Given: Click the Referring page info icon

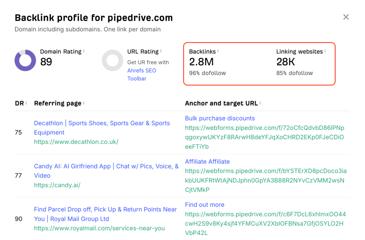Looking at the screenshot, I should (x=84, y=103).
